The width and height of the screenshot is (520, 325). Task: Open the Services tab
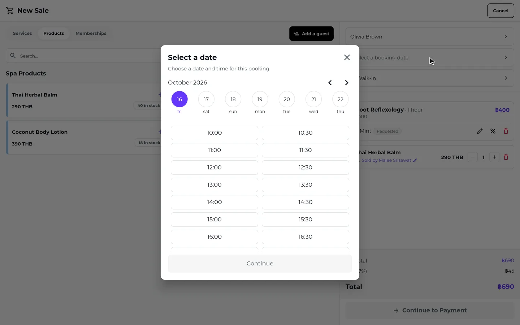pyautogui.click(x=22, y=33)
